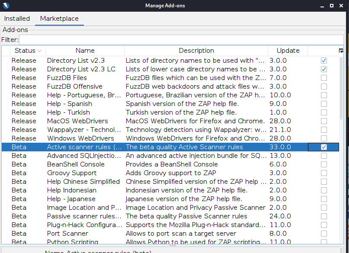Screen dimensions: 349x253
Task: Click the ZAP application icon in title bar
Action: 6,6
